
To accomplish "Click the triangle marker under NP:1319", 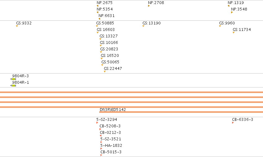I will [x=228, y=6].
